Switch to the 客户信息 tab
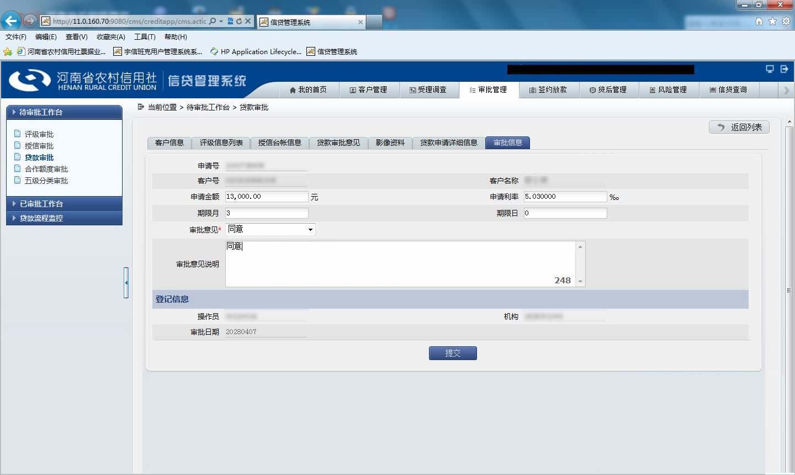Viewport: 795px width, 475px height. [169, 142]
